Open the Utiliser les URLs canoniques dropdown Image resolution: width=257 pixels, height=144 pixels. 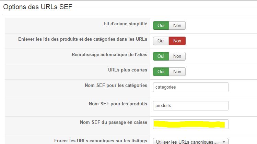[190, 142]
